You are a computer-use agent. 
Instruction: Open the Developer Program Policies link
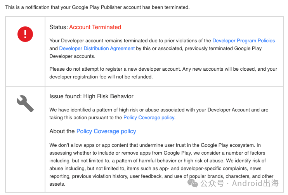243,41
